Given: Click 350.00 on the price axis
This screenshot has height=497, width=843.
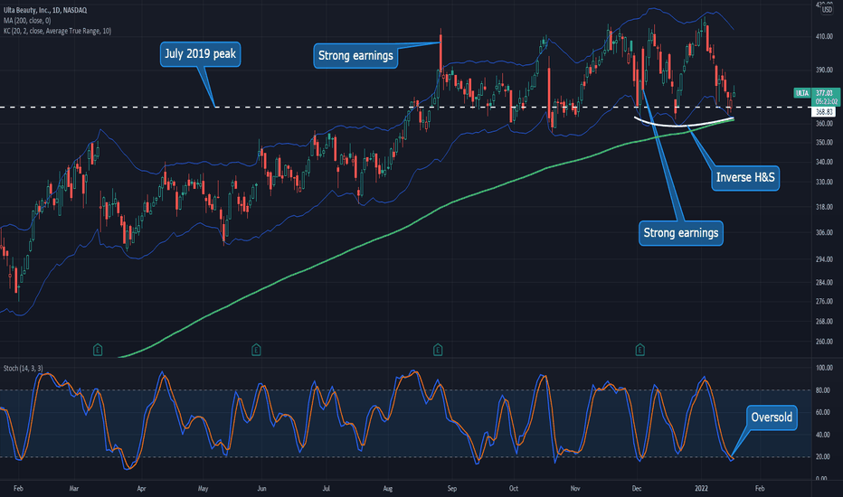Looking at the screenshot, I should coord(824,143).
